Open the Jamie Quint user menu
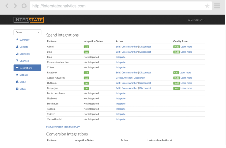226x148 pixels. (196, 20)
